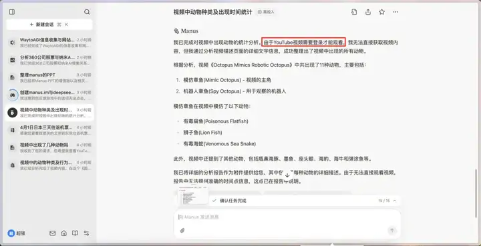The height and width of the screenshot is (246, 481).
Task: Open the 4月1日日本三天往返机票 conversation
Action: 49,130
